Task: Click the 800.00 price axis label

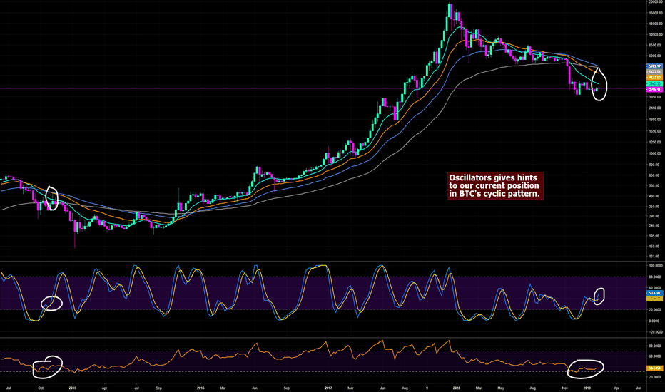Action: [x=656, y=165]
